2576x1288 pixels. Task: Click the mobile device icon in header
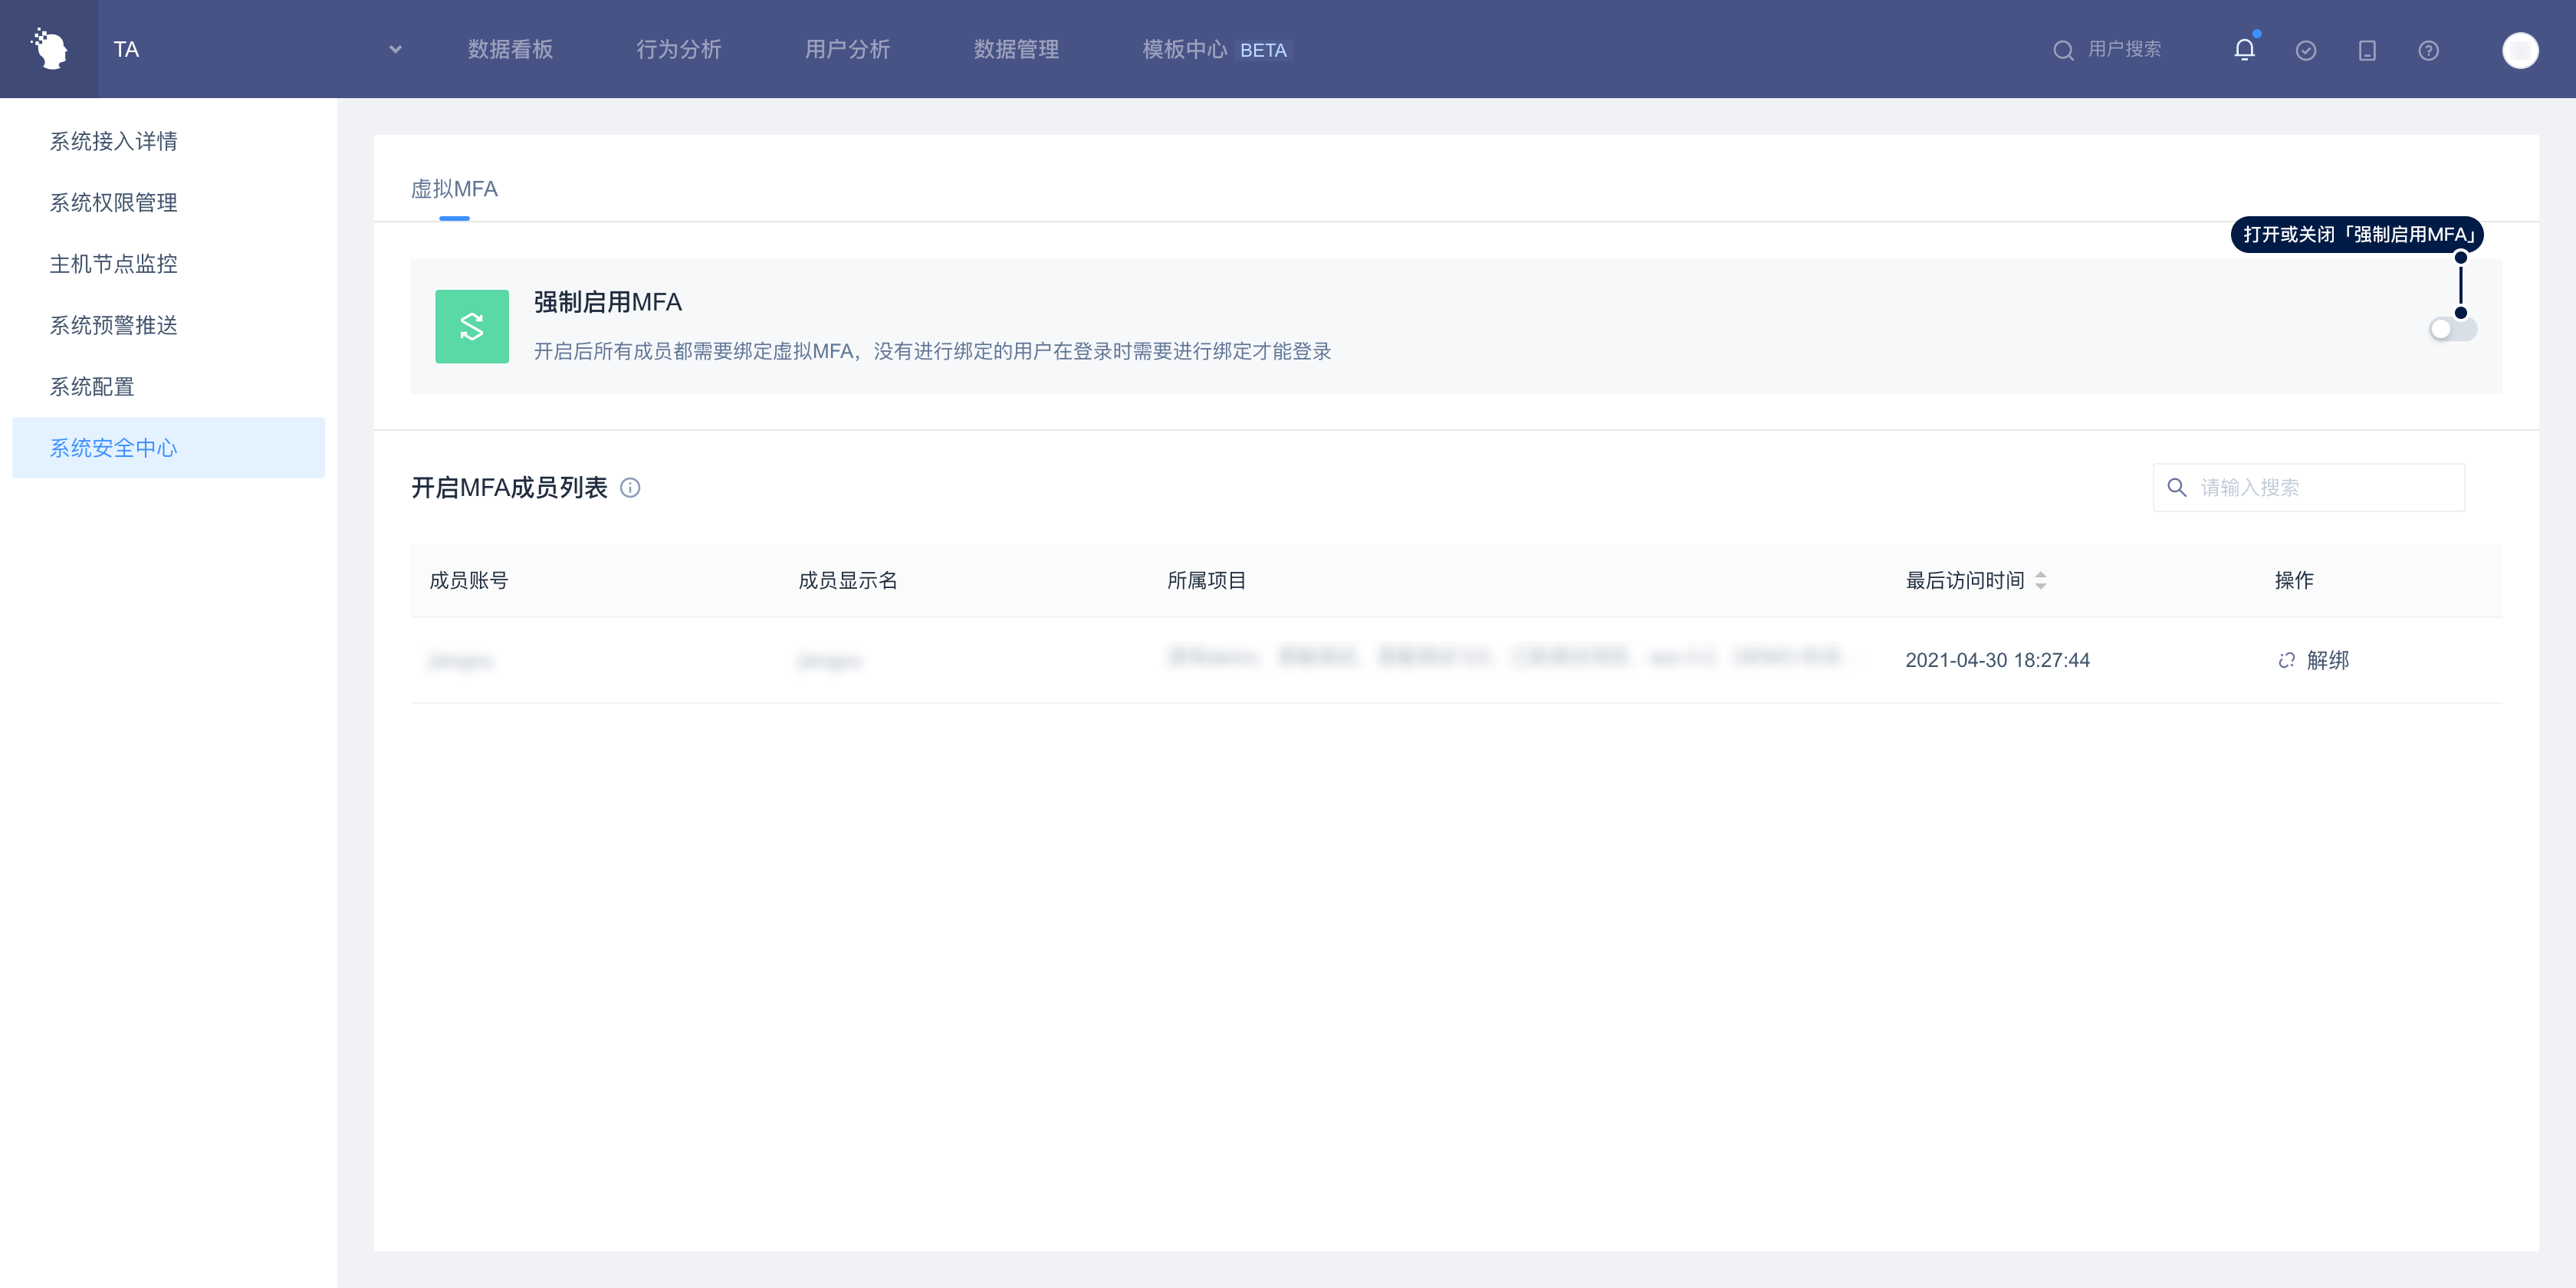(x=2367, y=50)
